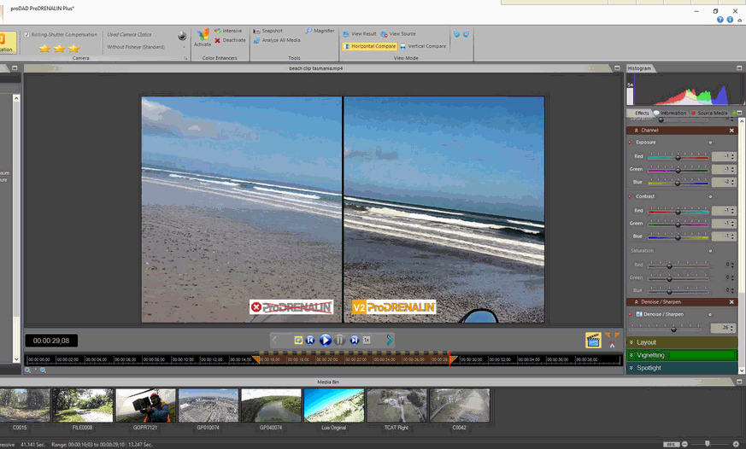Open the Magnifier tool
Screen dimensions: 746x449
(320, 31)
